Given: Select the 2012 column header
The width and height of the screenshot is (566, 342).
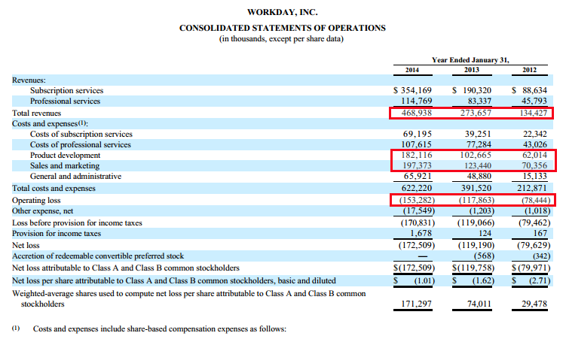Looking at the screenshot, I should (530, 70).
